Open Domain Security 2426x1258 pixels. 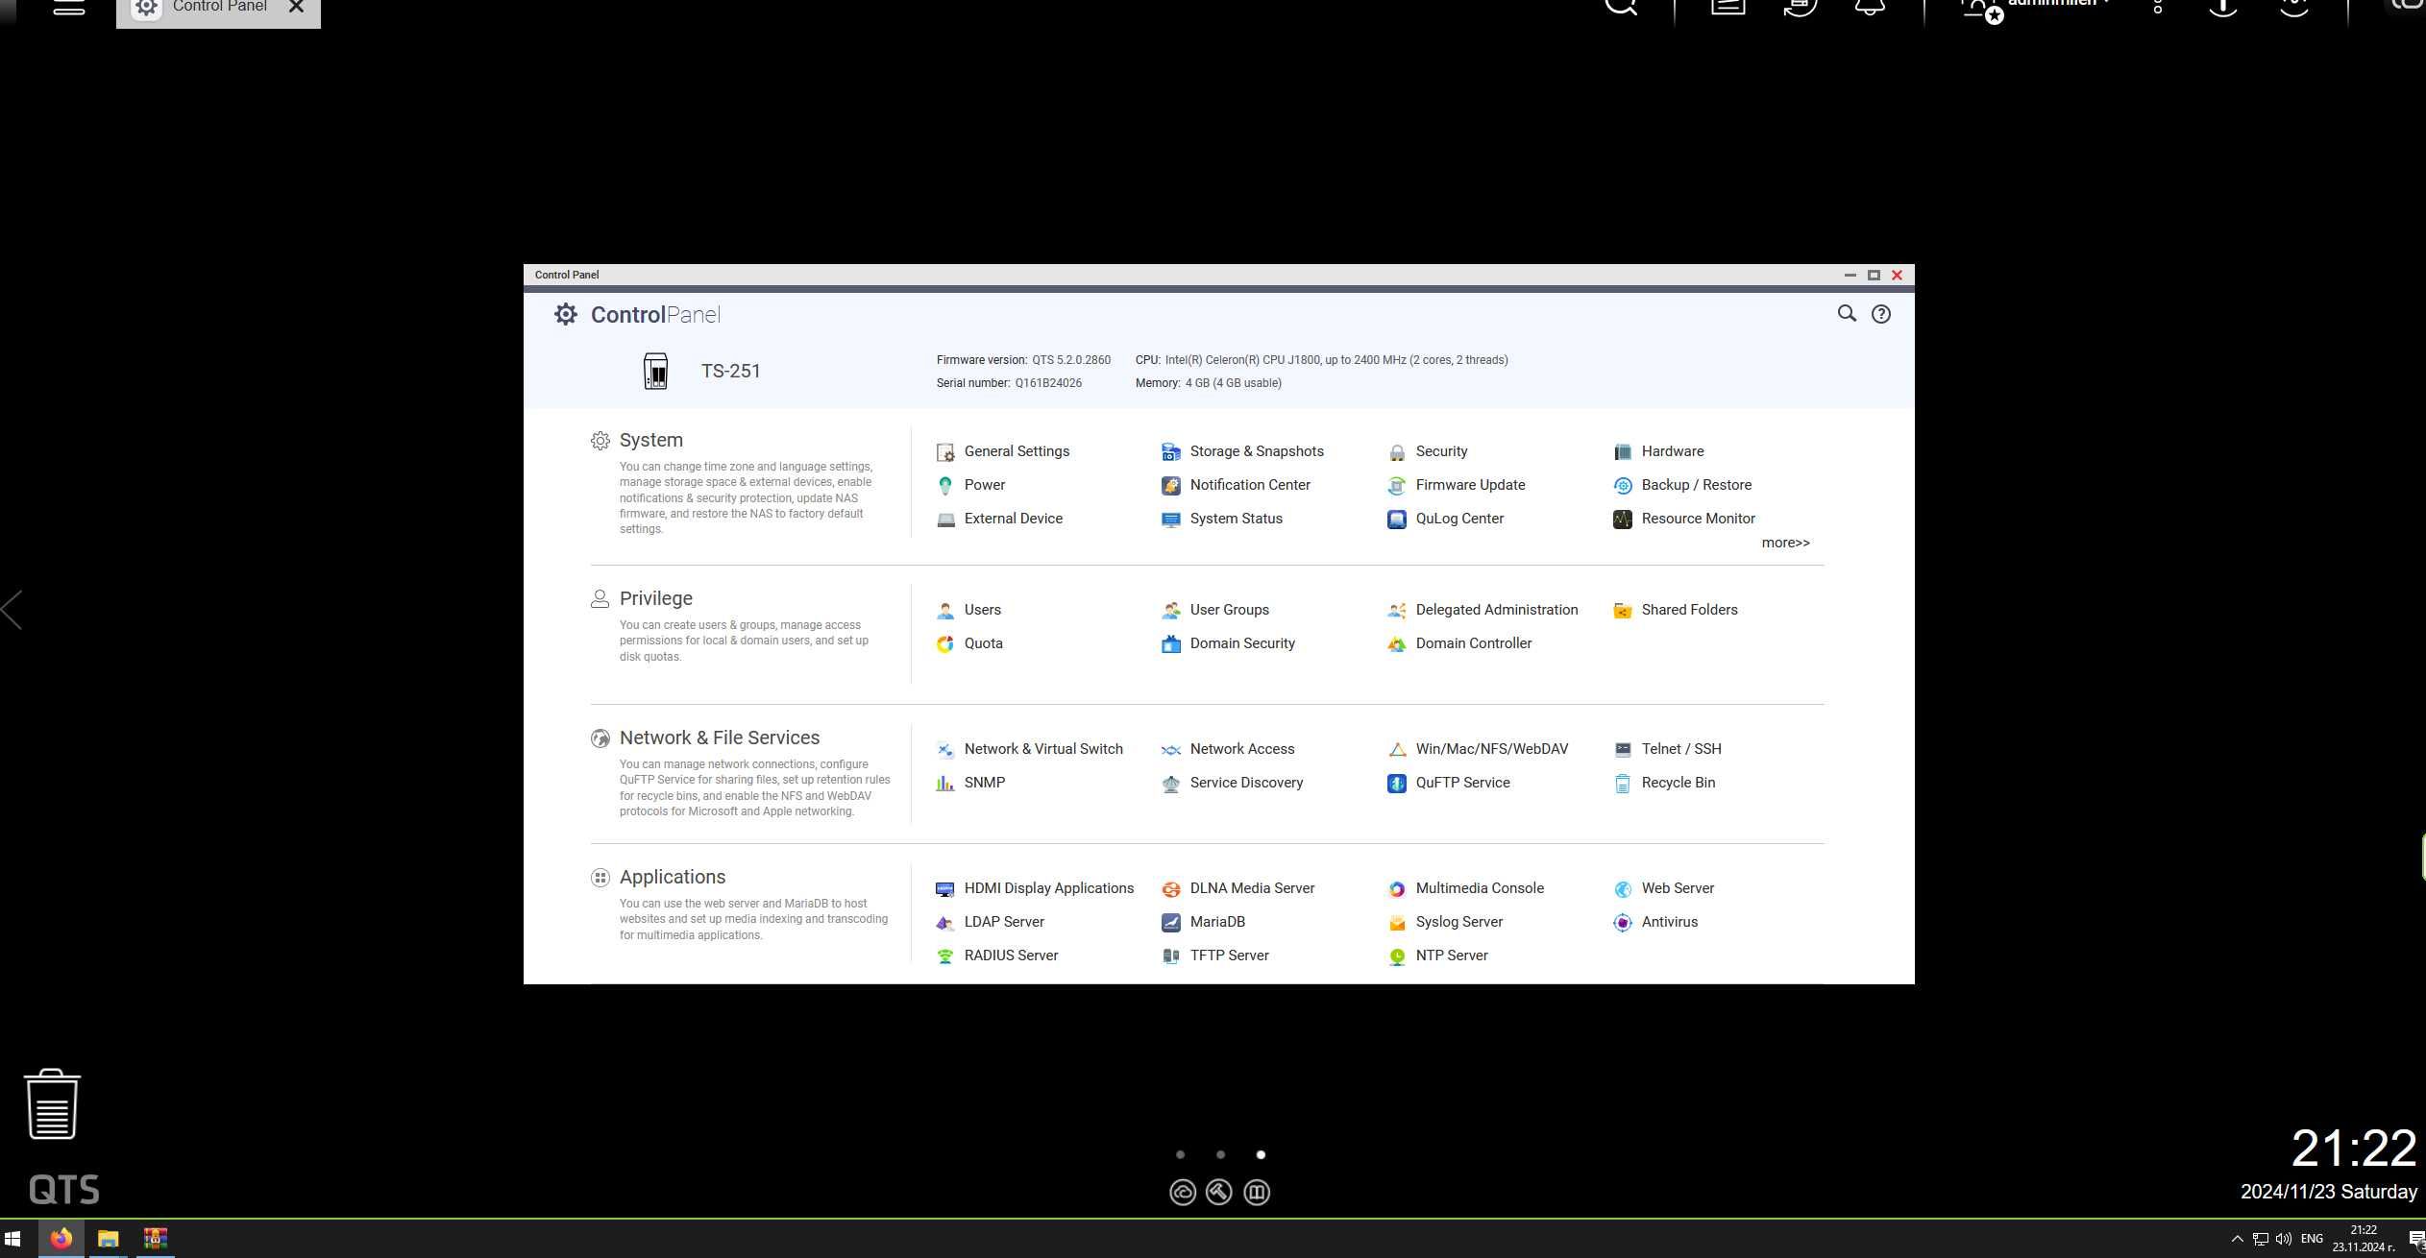pyautogui.click(x=1228, y=643)
